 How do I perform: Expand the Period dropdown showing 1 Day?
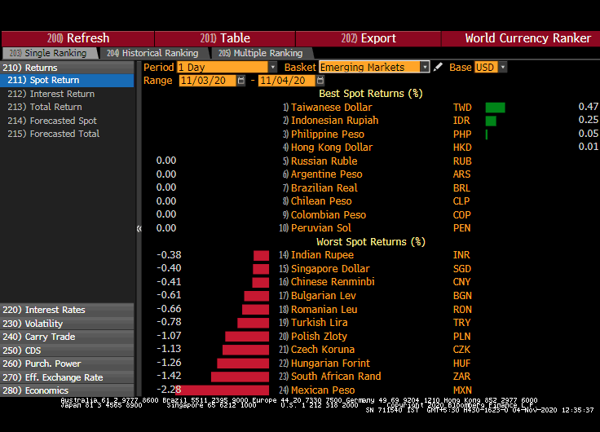pos(272,67)
